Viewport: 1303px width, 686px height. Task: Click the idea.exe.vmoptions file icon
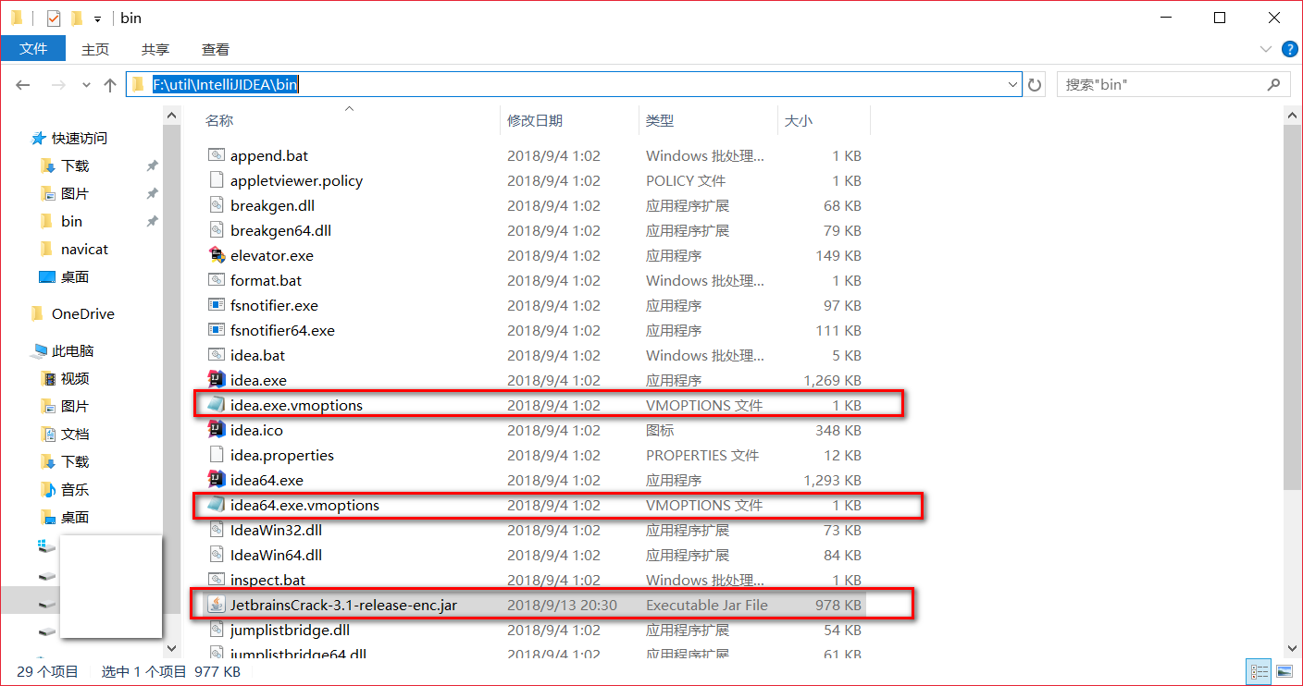217,405
